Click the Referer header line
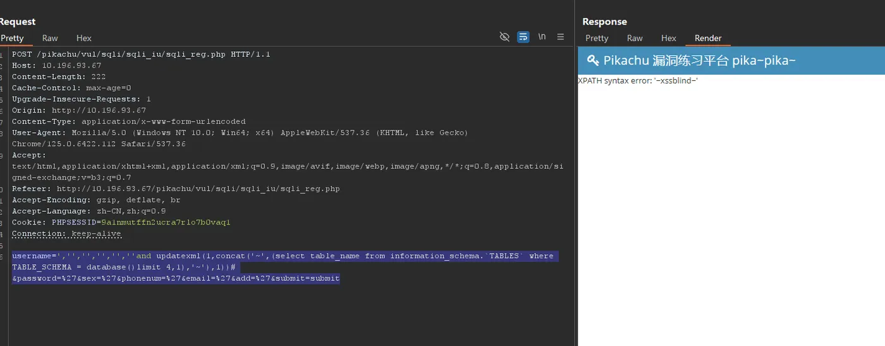This screenshot has height=346, width=885. (x=176, y=188)
